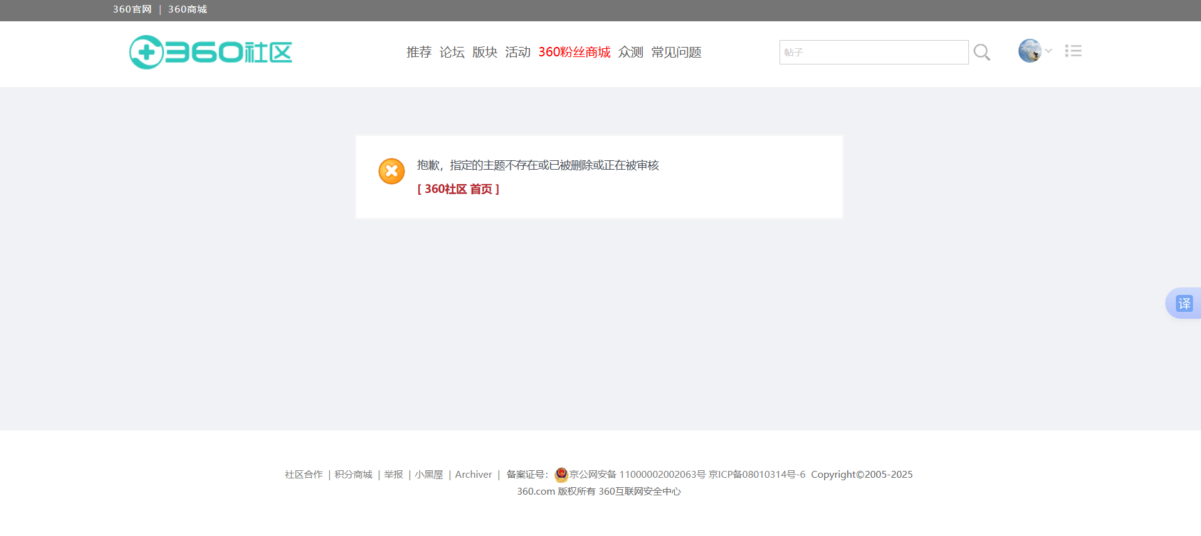Image resolution: width=1201 pixels, height=536 pixels.
Task: Open the 众测 nav item
Action: coord(631,52)
